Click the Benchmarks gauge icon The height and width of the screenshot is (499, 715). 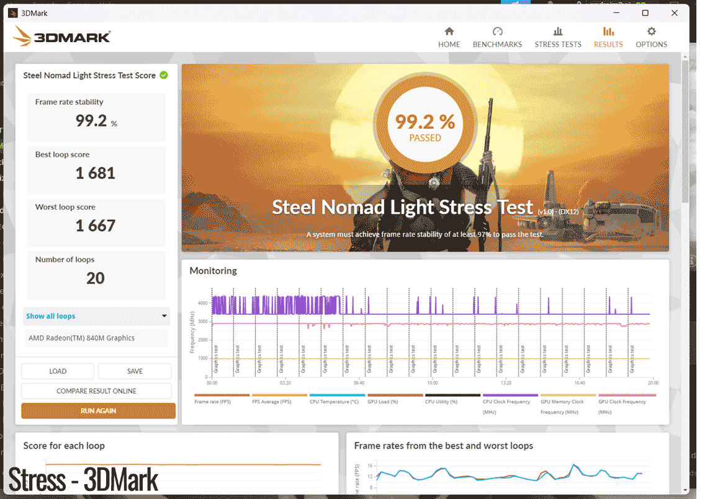coord(498,32)
